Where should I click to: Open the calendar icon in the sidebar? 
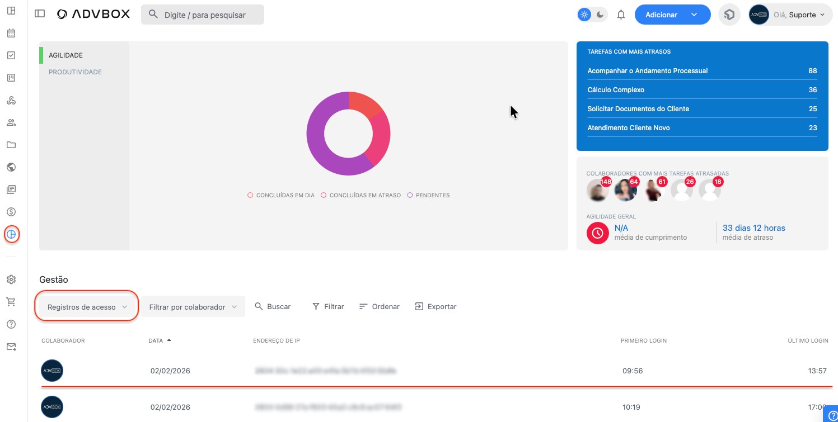(x=11, y=33)
